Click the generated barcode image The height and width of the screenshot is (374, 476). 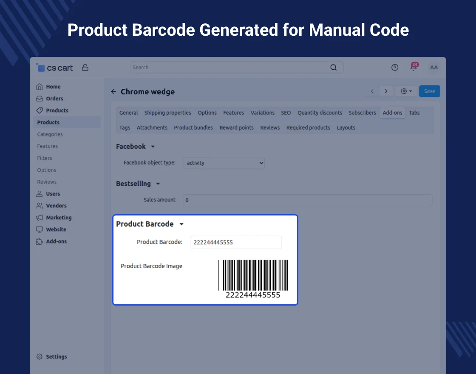[x=253, y=279]
